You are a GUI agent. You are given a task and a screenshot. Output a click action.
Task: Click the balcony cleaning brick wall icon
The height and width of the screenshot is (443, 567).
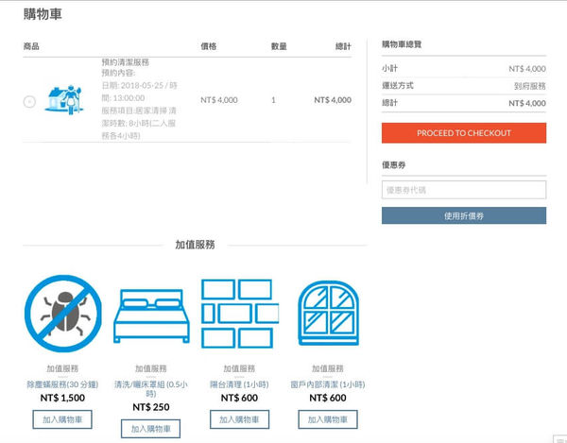tap(240, 314)
